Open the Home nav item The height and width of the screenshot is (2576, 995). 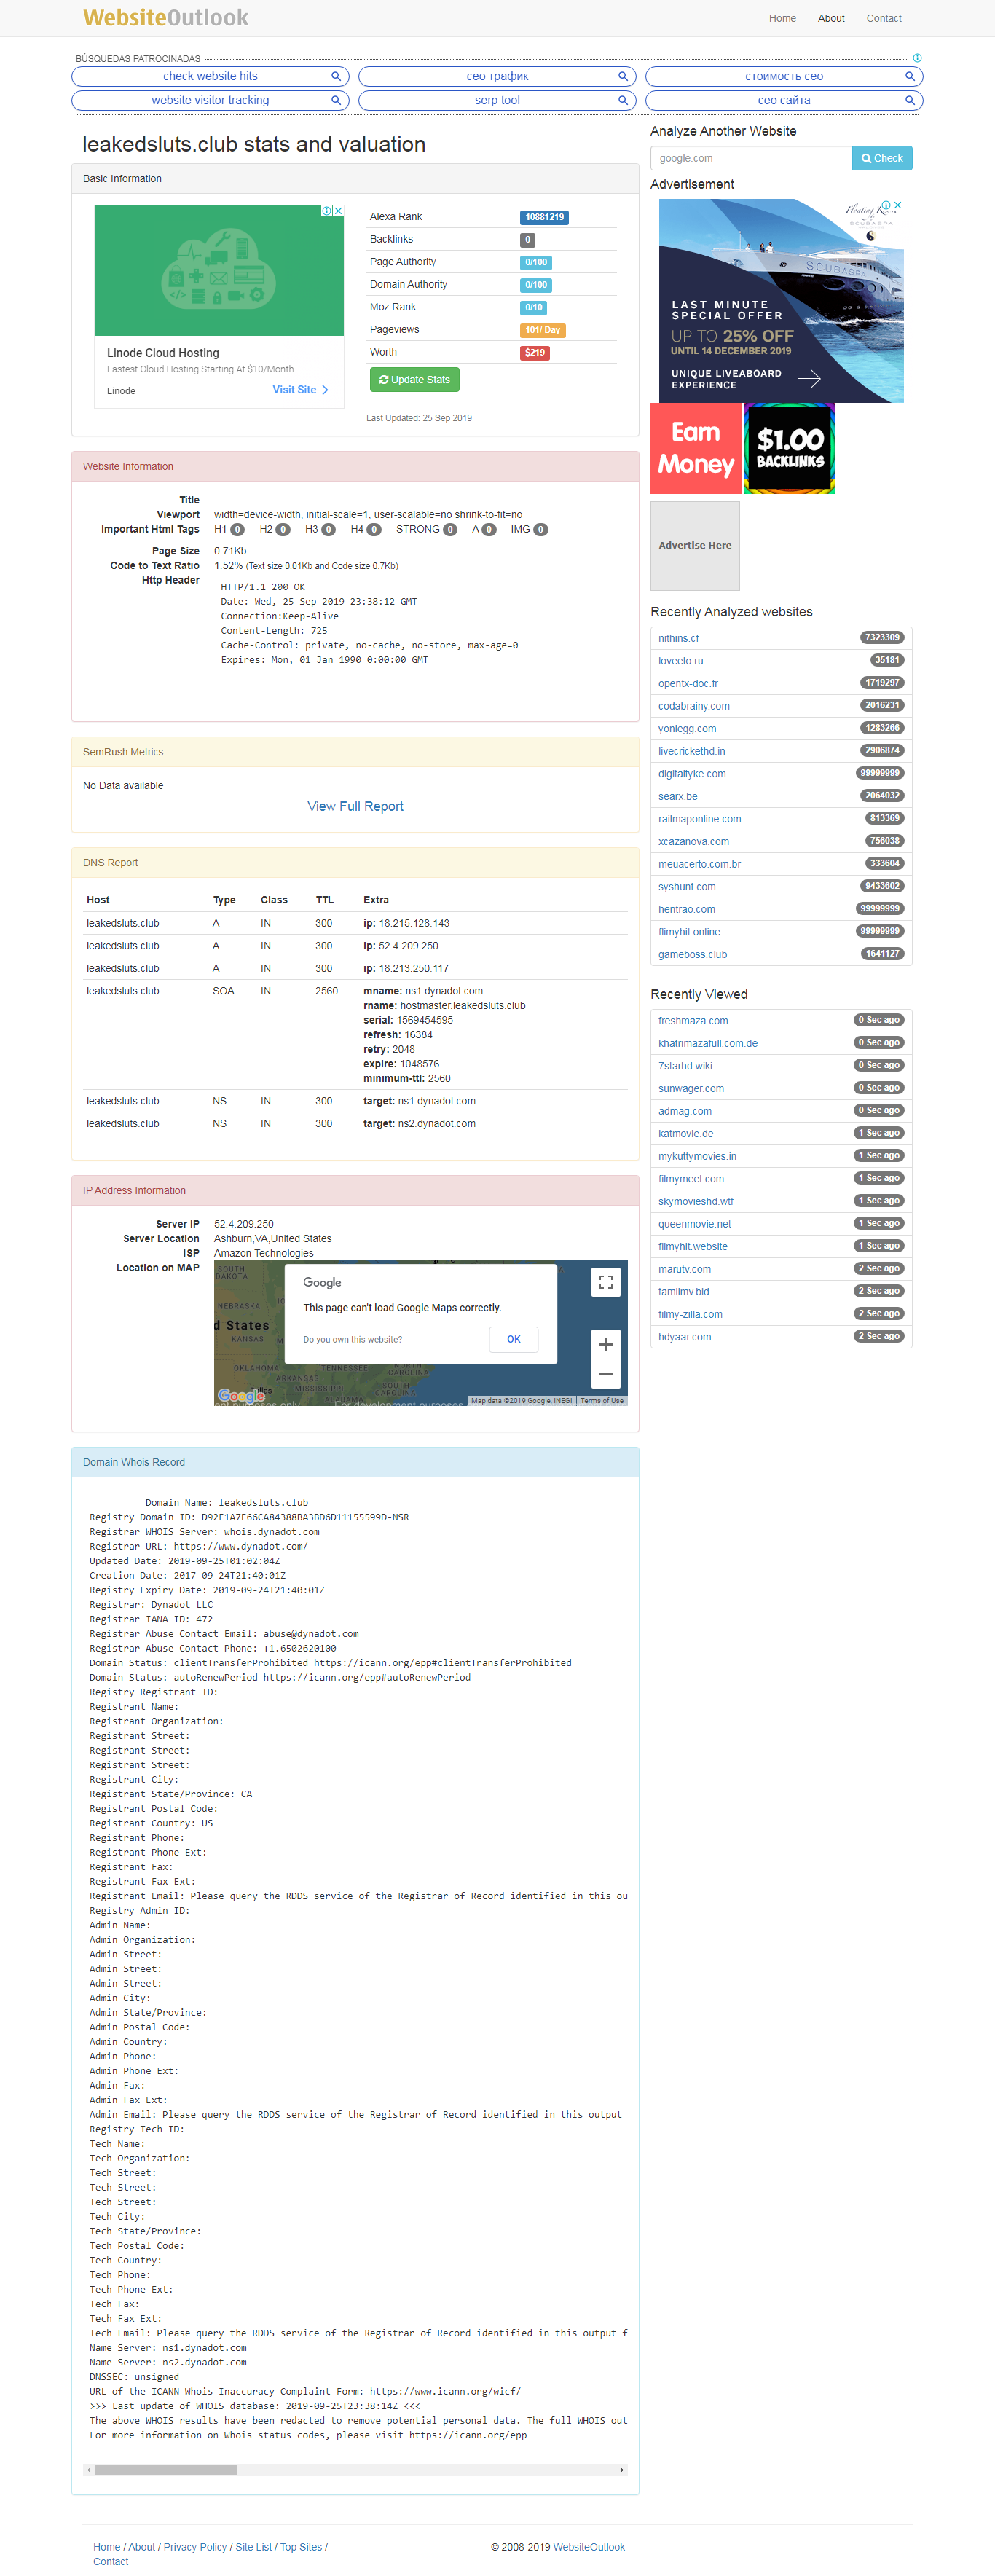[782, 18]
